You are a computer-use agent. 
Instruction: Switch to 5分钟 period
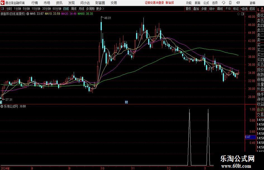pos(26,9)
